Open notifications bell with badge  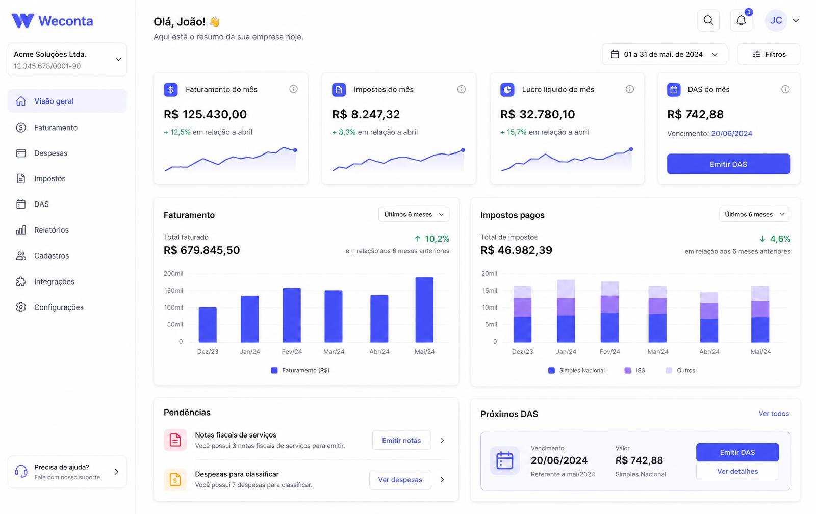(x=741, y=20)
